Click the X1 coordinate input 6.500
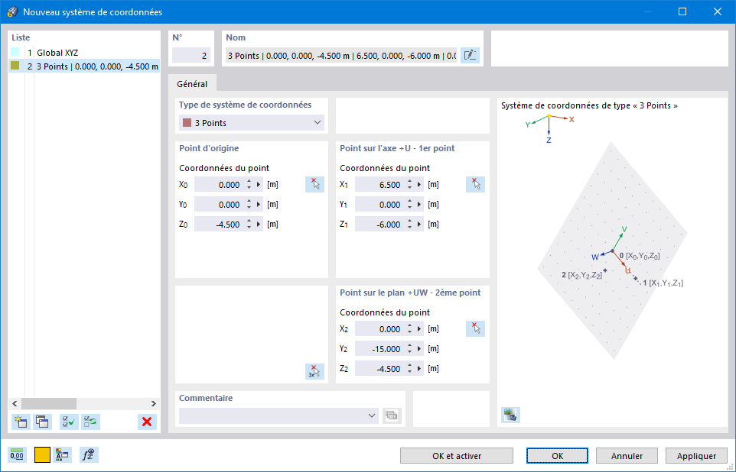 [x=380, y=185]
